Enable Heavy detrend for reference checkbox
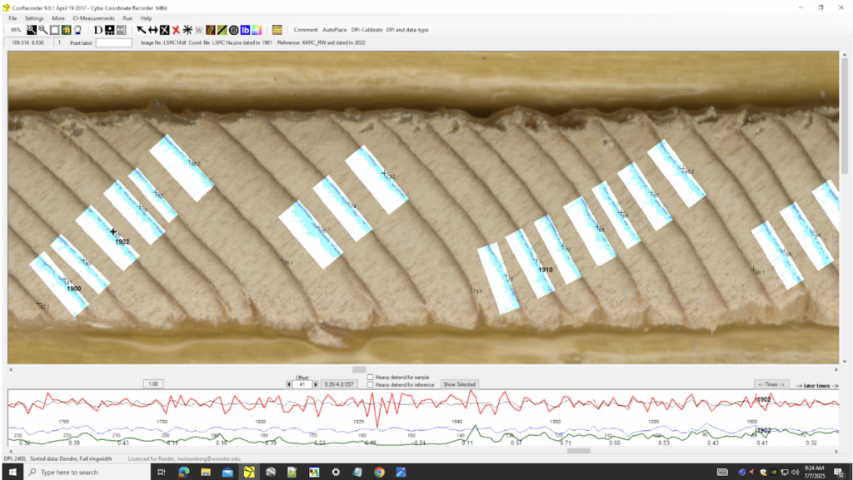Viewport: 853px width, 480px height. (x=371, y=384)
